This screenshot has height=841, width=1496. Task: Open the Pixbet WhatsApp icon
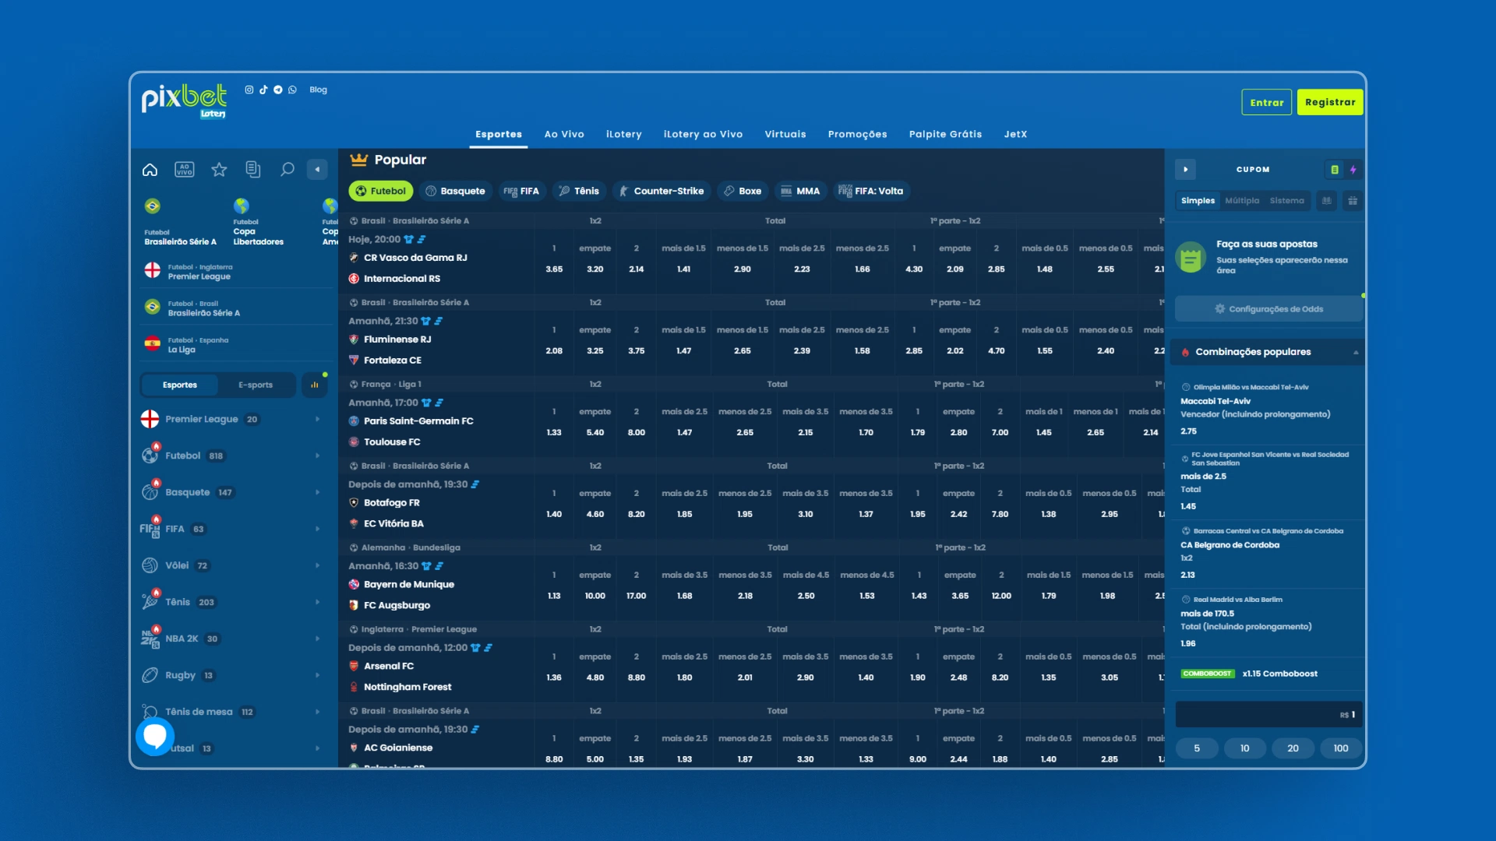(292, 90)
